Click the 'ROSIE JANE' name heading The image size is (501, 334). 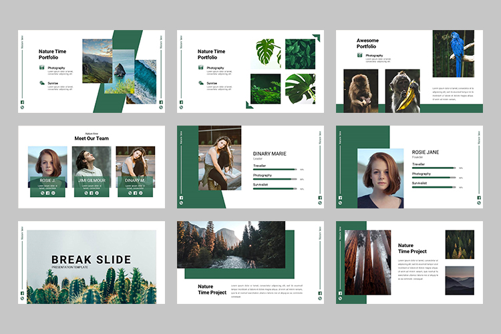coord(426,152)
